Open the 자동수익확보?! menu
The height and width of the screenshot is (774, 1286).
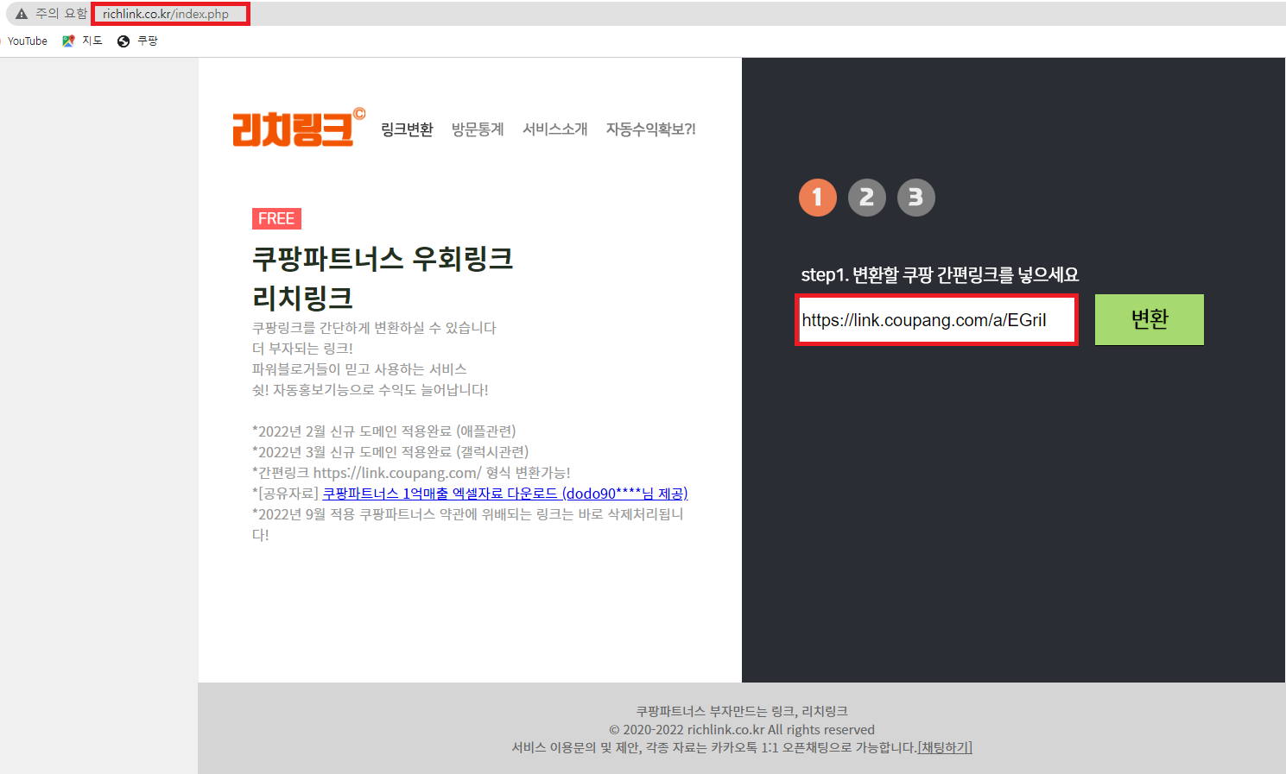click(x=650, y=129)
